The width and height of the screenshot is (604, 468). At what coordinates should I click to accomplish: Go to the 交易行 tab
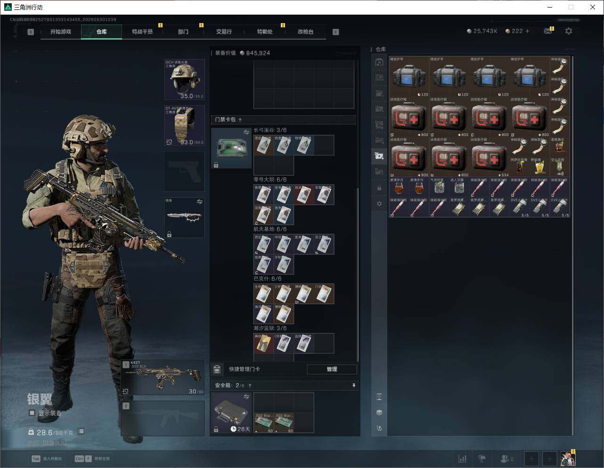tap(224, 32)
